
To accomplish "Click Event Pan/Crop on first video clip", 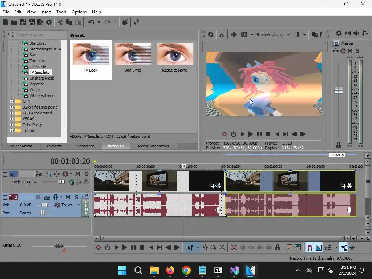I will coord(212,186).
